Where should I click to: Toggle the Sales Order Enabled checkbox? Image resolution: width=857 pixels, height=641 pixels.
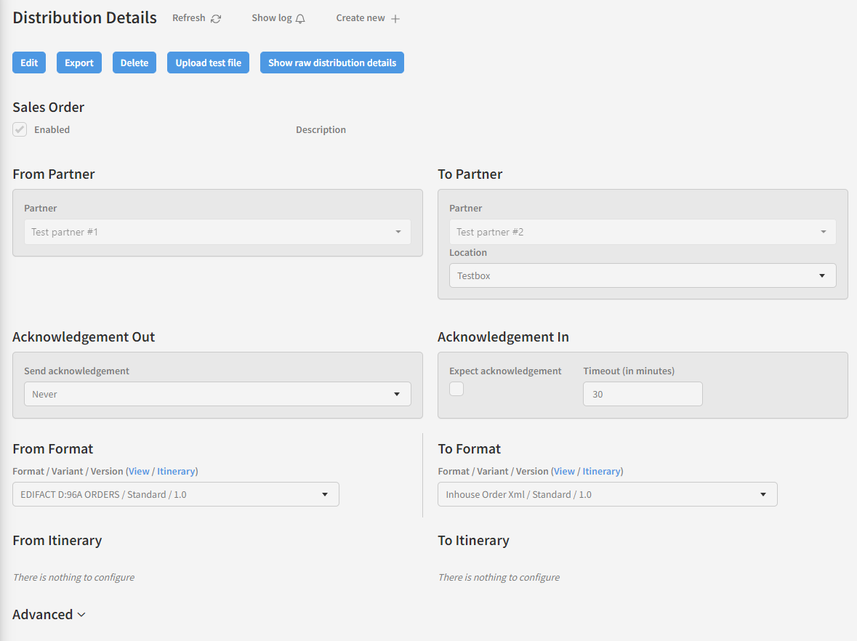click(20, 129)
